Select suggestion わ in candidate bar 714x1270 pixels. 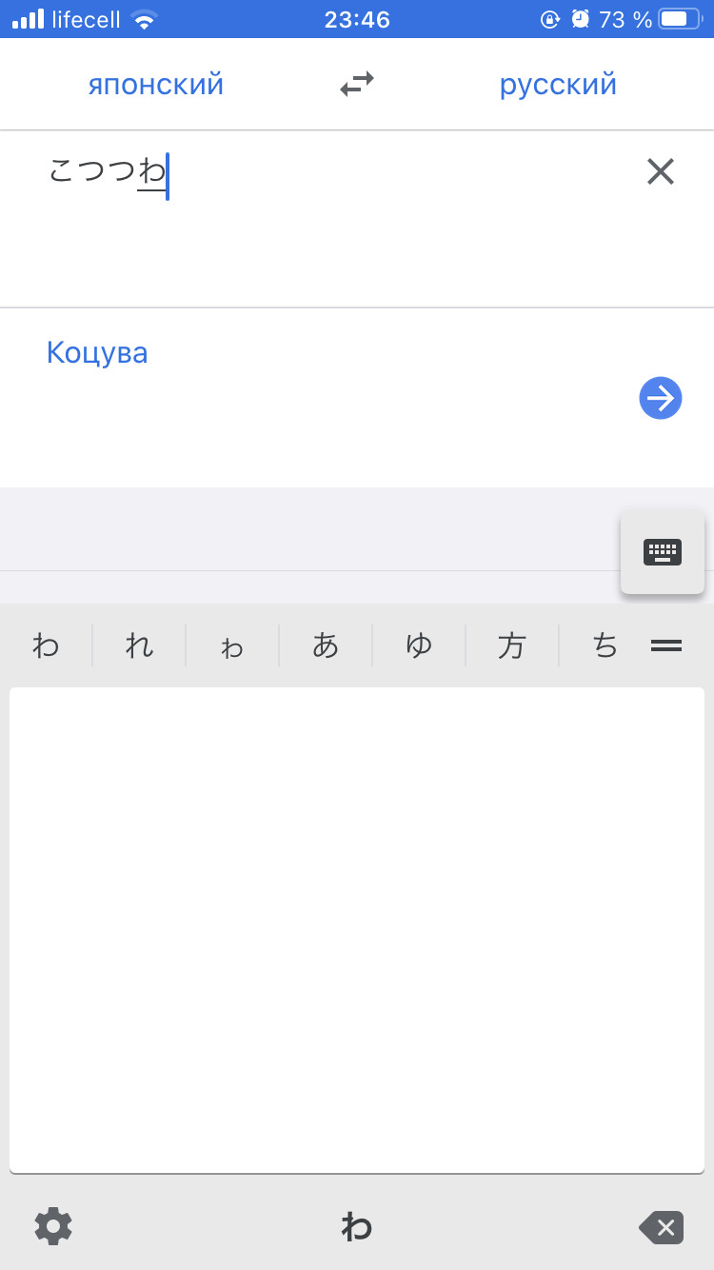coord(46,645)
